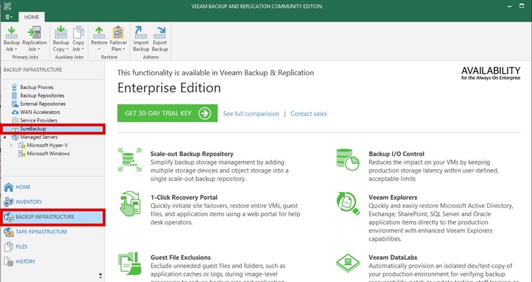This screenshot has height=282, width=532.
Task: Open the Replication Job ribbon button
Action: pos(34,39)
